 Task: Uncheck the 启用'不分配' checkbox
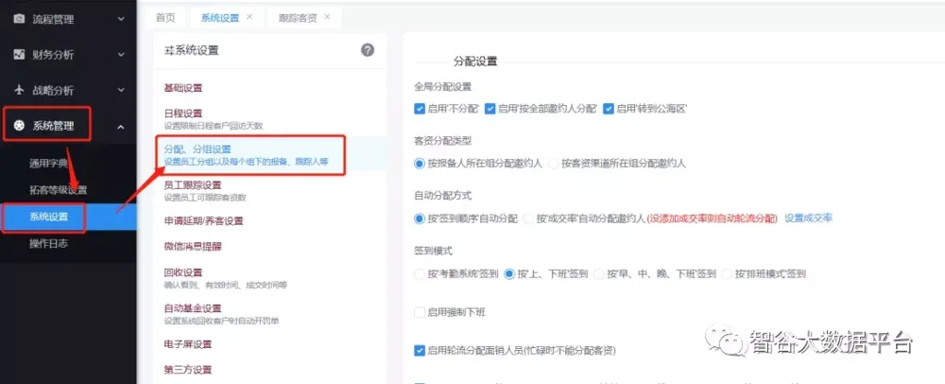click(x=420, y=109)
